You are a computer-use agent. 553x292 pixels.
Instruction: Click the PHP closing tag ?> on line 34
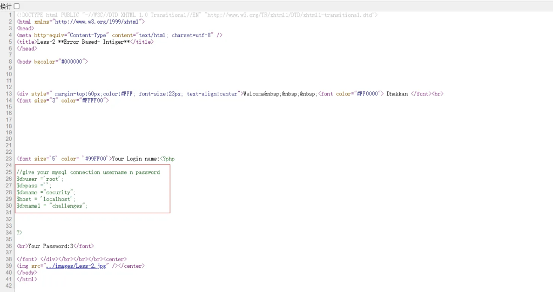coord(19,233)
